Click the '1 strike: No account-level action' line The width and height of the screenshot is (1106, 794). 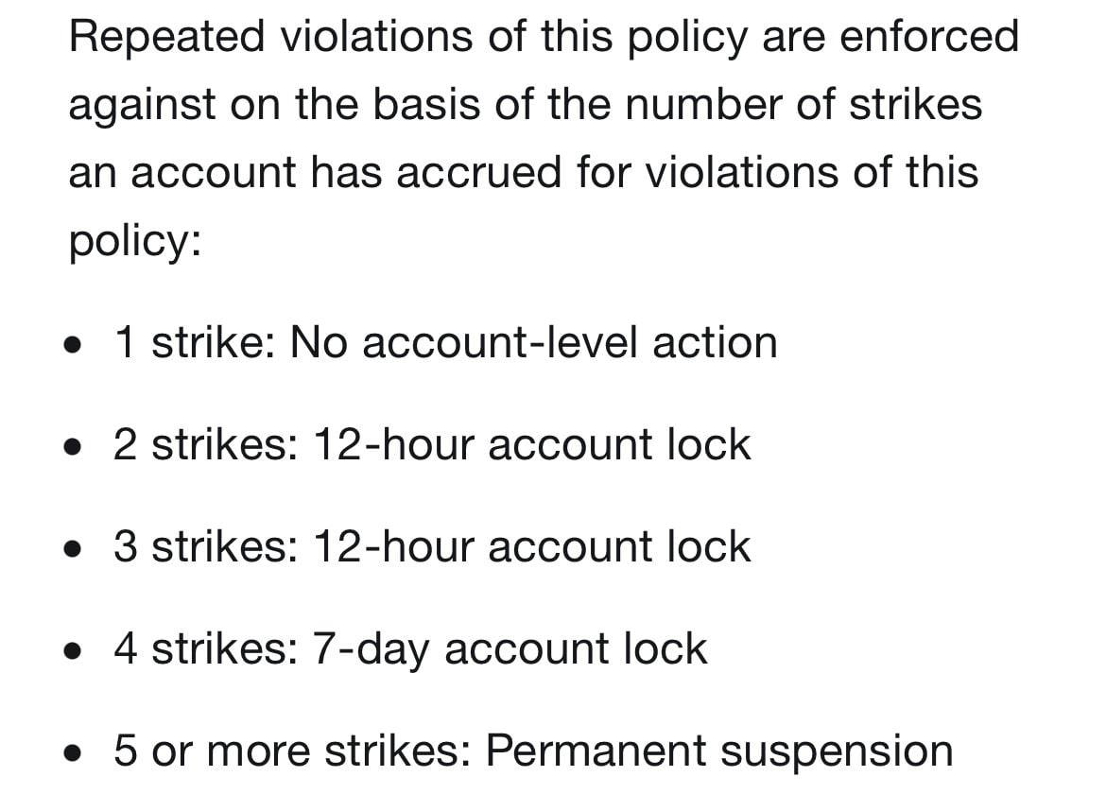click(445, 343)
